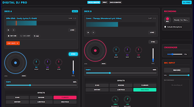Click RECORD under MIC INPUT

pyautogui.click(x=177, y=70)
